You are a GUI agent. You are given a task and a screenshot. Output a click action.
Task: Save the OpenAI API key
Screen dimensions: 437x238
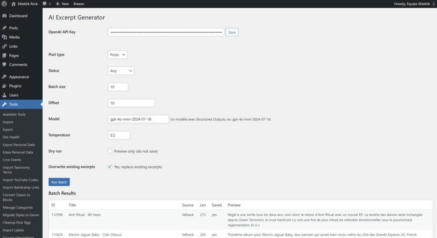click(232, 32)
